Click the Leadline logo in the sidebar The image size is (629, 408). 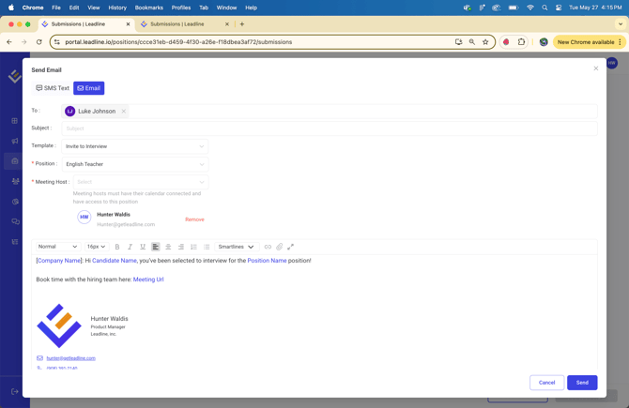pyautogui.click(x=15, y=76)
